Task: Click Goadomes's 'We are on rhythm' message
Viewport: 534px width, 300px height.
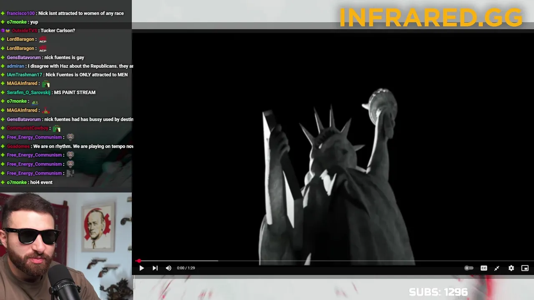Action: [x=83, y=146]
